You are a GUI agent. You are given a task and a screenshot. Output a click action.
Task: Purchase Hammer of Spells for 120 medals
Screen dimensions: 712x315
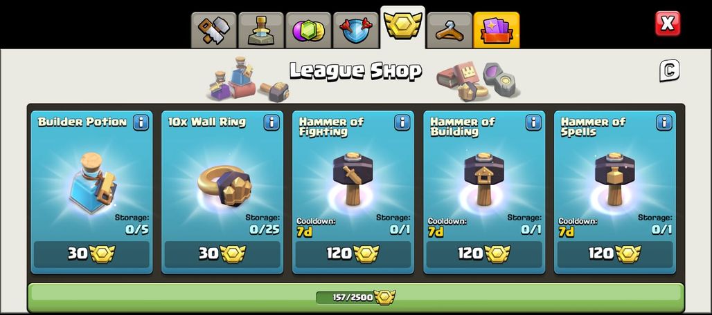tap(615, 254)
